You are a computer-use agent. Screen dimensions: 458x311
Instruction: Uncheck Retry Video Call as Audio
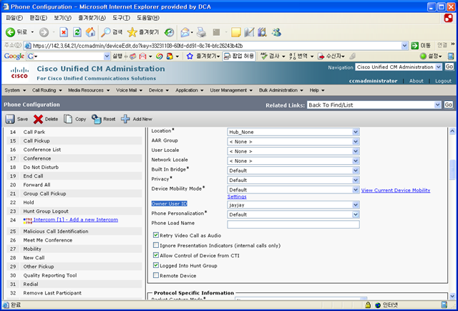[156, 235]
